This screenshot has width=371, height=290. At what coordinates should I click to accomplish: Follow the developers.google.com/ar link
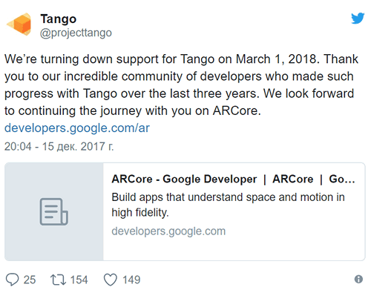click(x=77, y=128)
